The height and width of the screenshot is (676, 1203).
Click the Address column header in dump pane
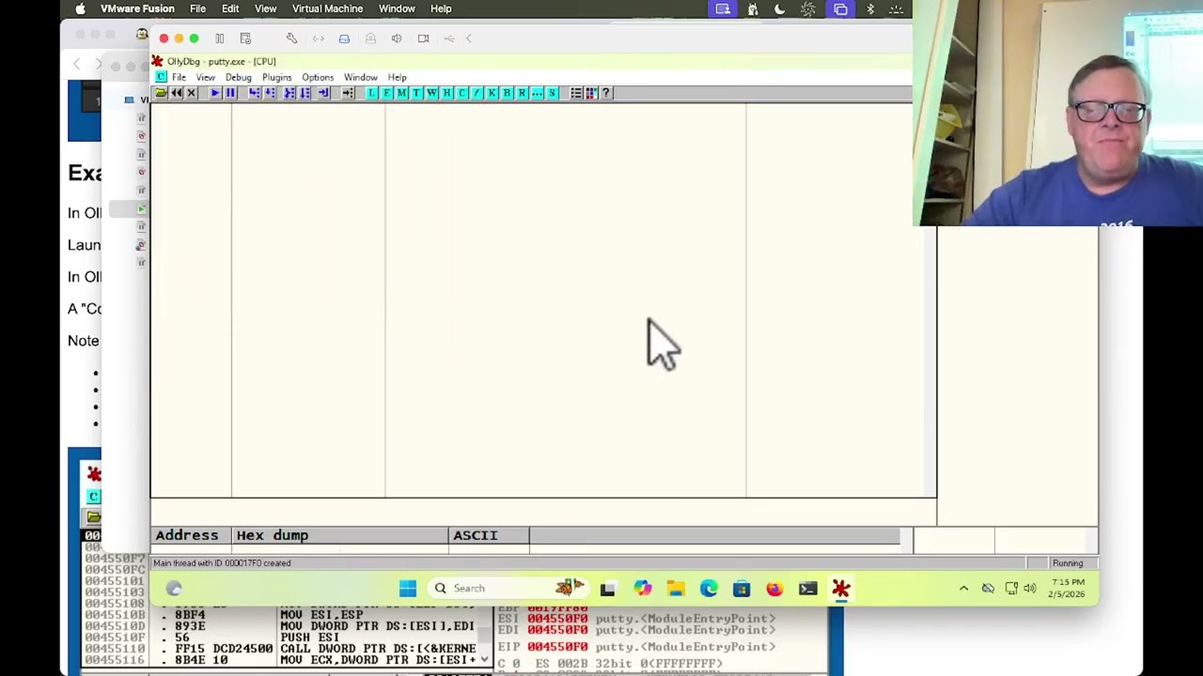coord(191,535)
